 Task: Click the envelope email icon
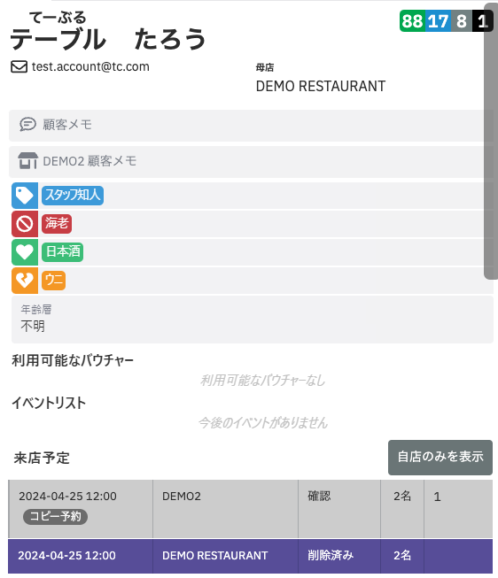click(19, 66)
